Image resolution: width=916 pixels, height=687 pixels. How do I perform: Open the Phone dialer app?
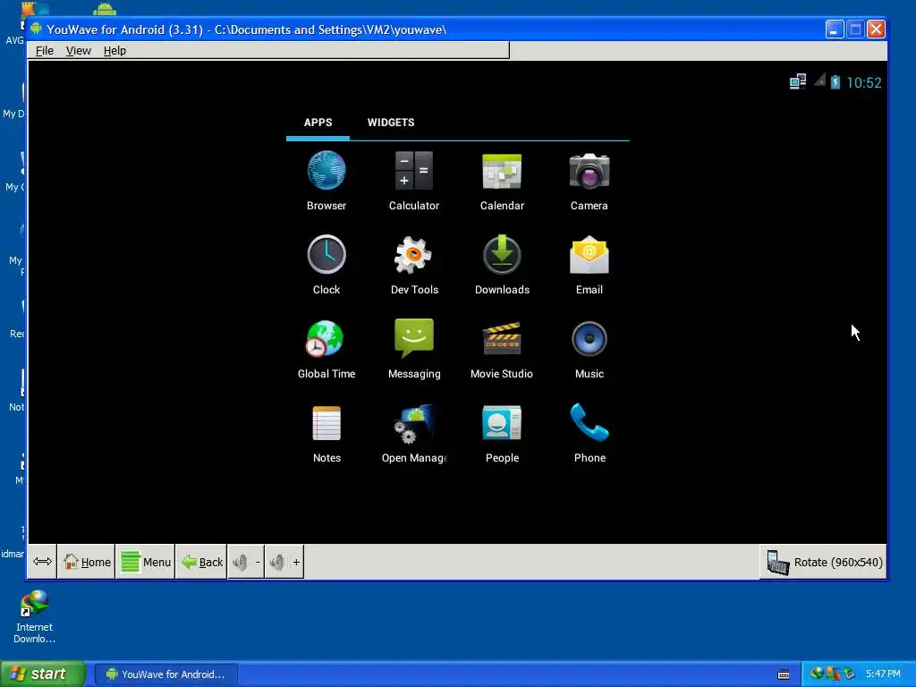coord(589,433)
